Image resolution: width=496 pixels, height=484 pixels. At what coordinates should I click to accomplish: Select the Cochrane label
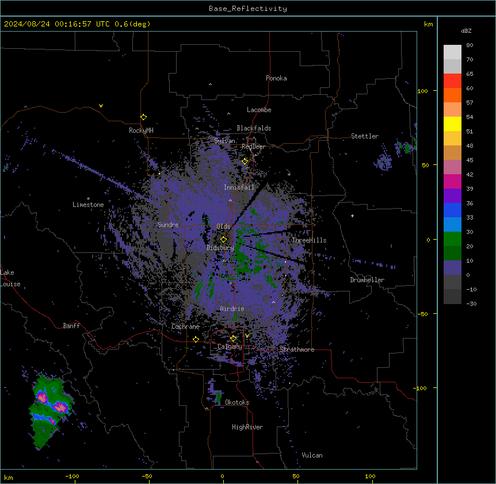pos(185,326)
